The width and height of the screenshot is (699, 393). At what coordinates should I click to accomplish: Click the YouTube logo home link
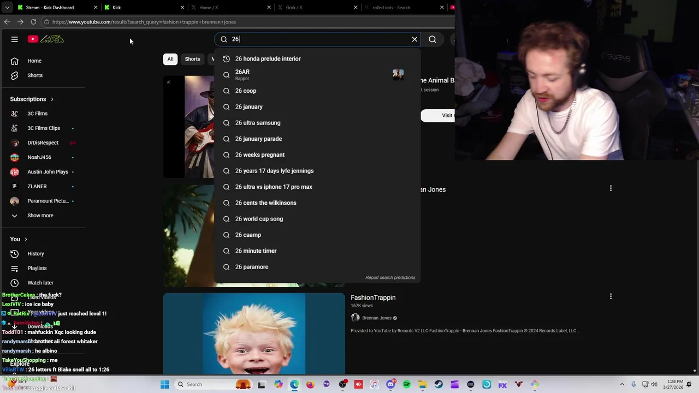[46, 39]
